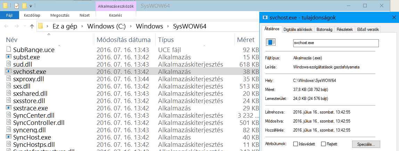
Task: Switch to Általános tab in properties
Action: [x=272, y=30]
